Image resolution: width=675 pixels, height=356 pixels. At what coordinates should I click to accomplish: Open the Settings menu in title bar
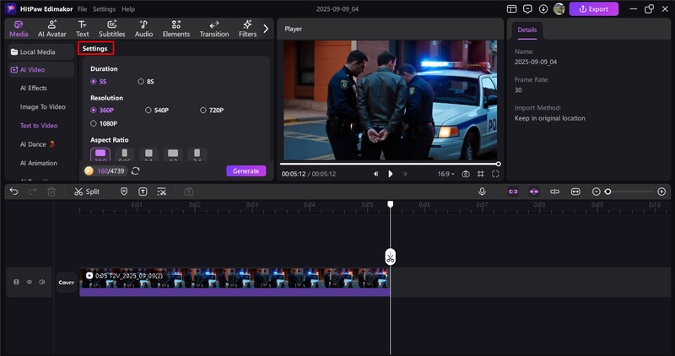click(x=104, y=9)
